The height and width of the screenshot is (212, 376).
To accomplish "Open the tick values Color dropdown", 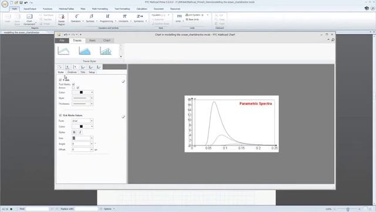I will [x=82, y=127].
